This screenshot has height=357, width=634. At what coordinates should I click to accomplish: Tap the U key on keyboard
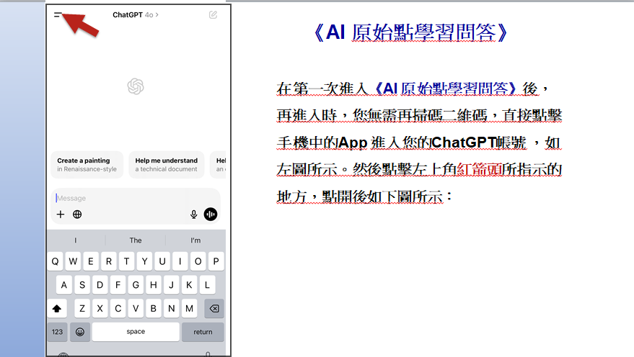coord(162,261)
